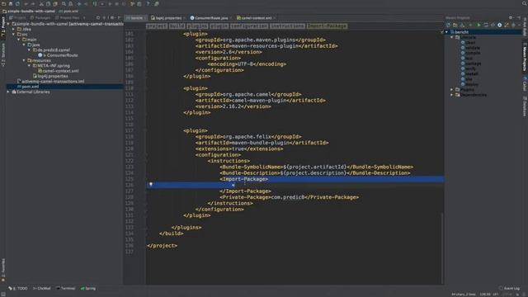Click scroll from source icon in Project panel

[98, 17]
